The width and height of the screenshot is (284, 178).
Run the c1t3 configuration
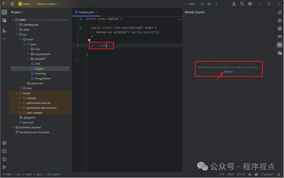[202, 4]
